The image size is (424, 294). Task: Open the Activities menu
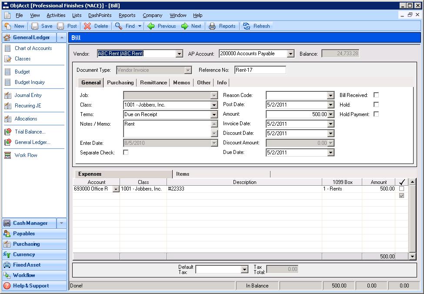pos(56,15)
